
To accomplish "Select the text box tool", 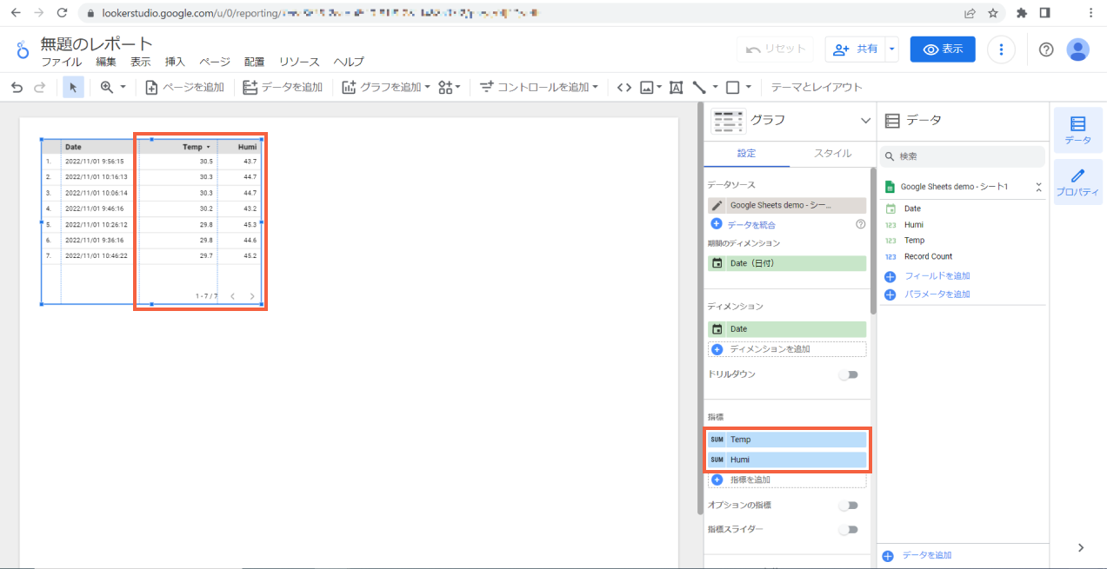I will pos(676,87).
